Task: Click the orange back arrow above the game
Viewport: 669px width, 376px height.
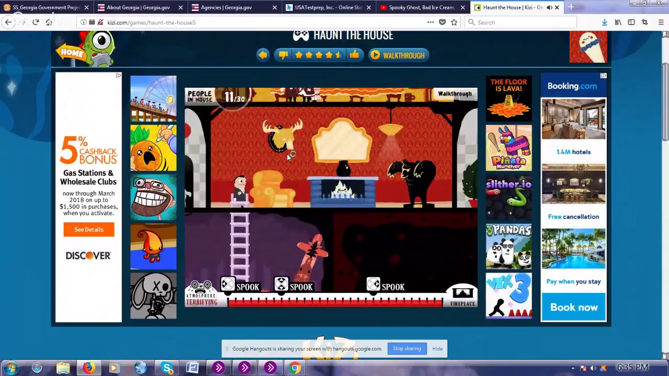Action: pyautogui.click(x=263, y=55)
